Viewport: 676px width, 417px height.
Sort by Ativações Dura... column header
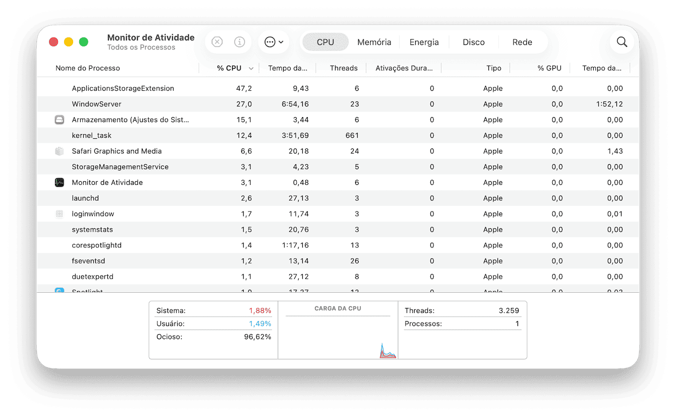point(404,68)
